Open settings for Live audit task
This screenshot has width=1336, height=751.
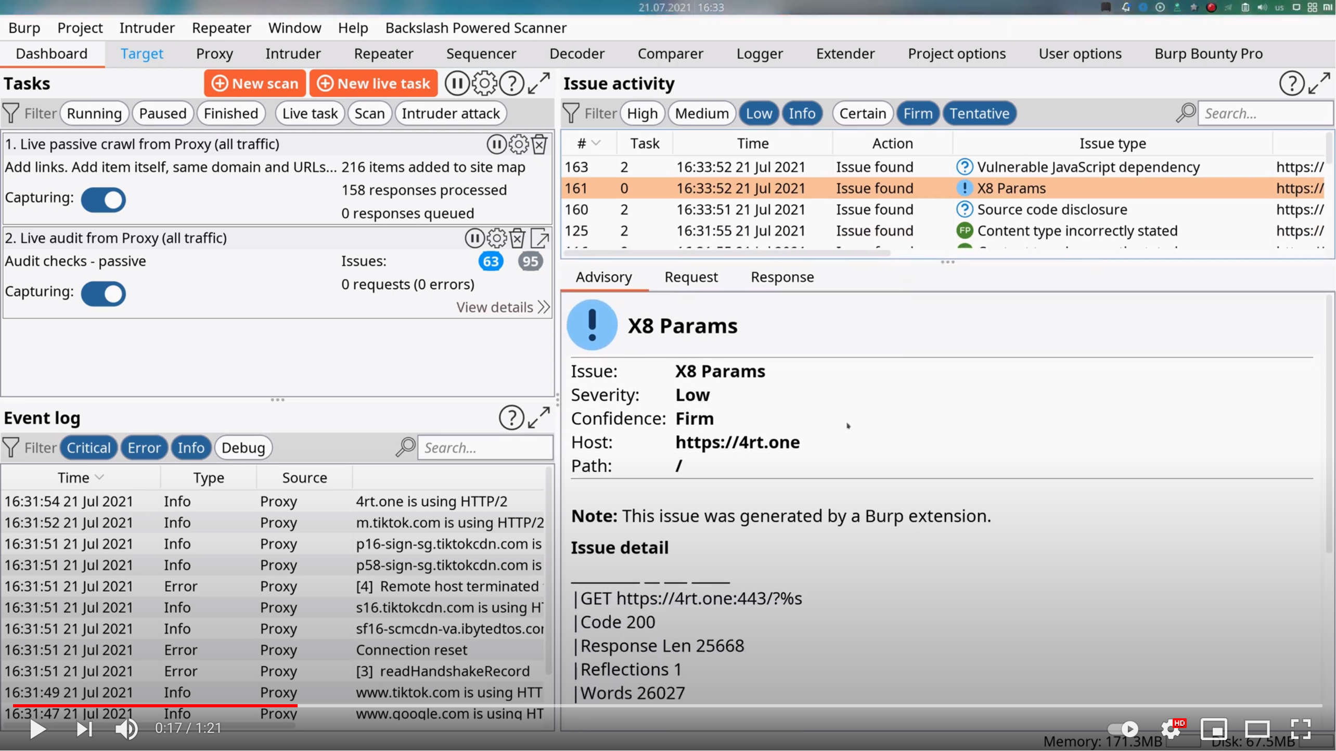[497, 238]
